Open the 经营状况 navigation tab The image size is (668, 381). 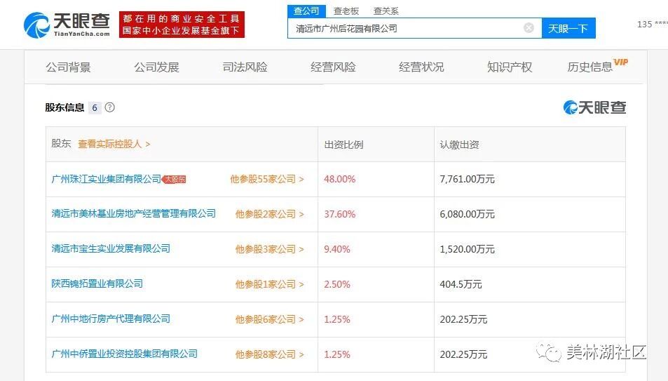pos(421,67)
